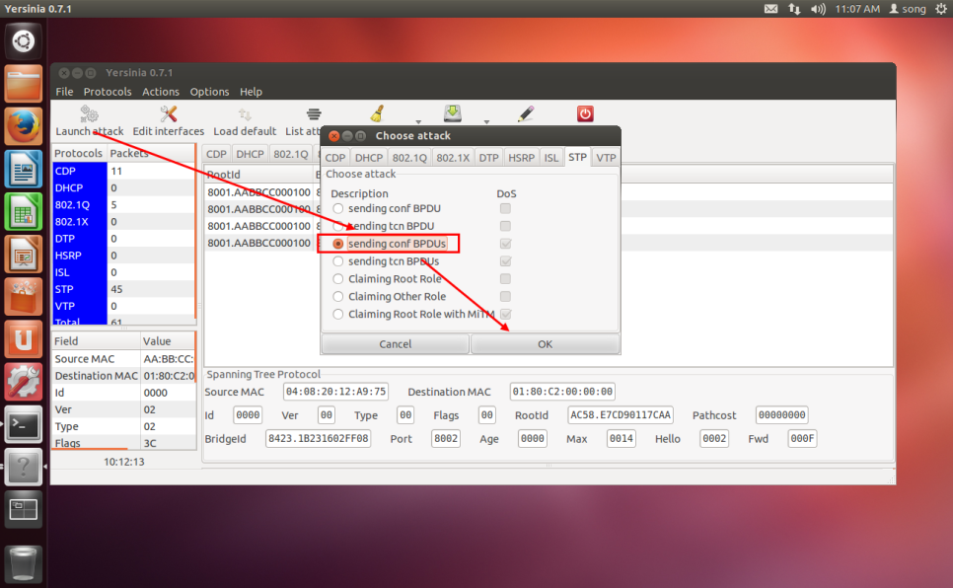Viewport: 953px width, 588px height.
Task: Select Claiming Other Role radio button
Action: click(338, 297)
